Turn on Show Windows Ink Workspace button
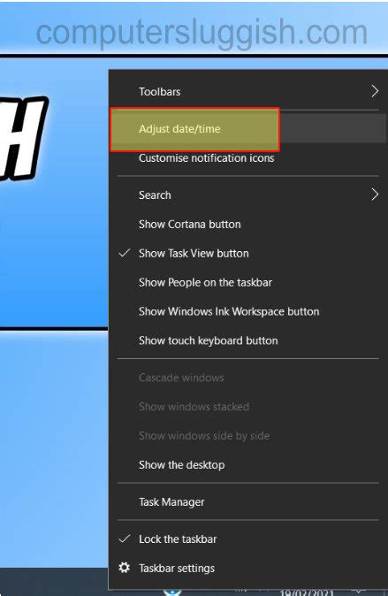Screen dimensions: 388x596 [x=229, y=311]
